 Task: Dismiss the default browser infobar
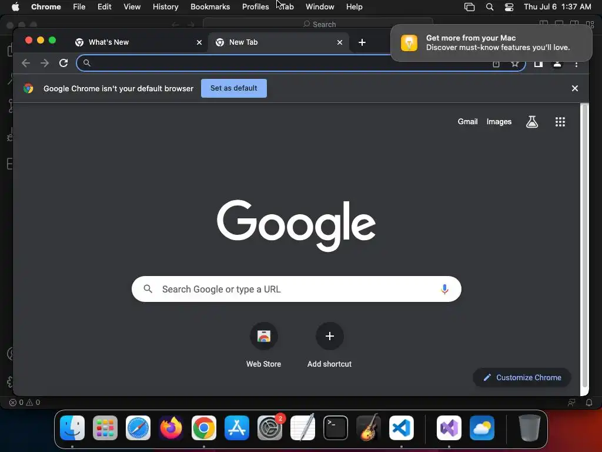click(575, 88)
